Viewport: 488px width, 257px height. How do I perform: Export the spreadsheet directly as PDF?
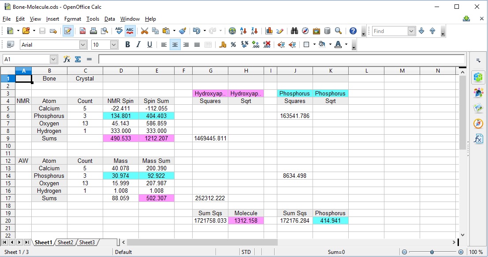tap(82, 31)
